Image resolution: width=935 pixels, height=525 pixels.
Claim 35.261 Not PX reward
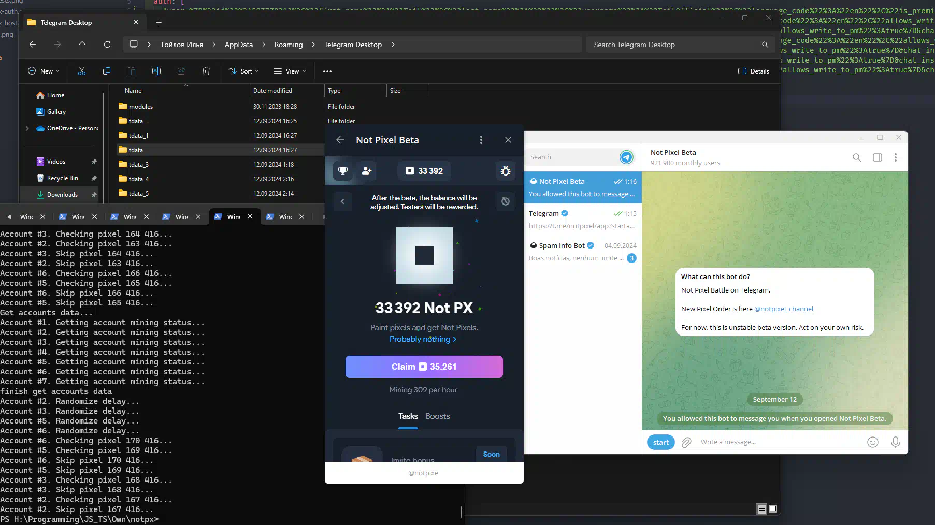click(x=424, y=367)
